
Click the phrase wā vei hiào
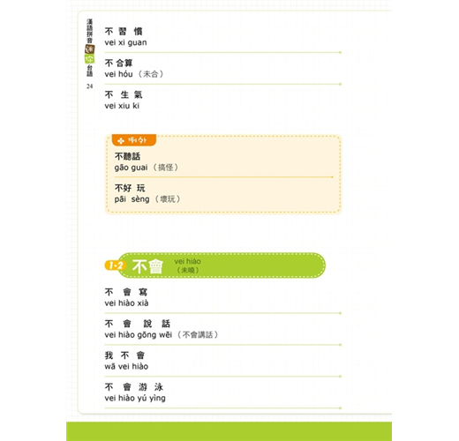(126, 367)
